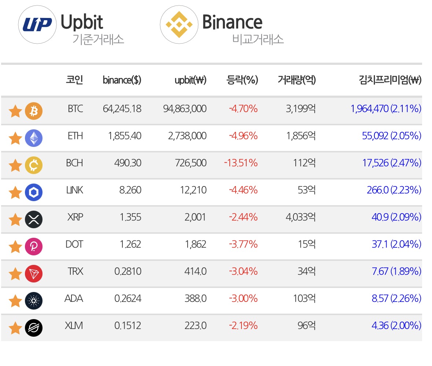Screen dimensions: 432x366
Task: Unfavorite XLM using its star
Action: (x=15, y=328)
